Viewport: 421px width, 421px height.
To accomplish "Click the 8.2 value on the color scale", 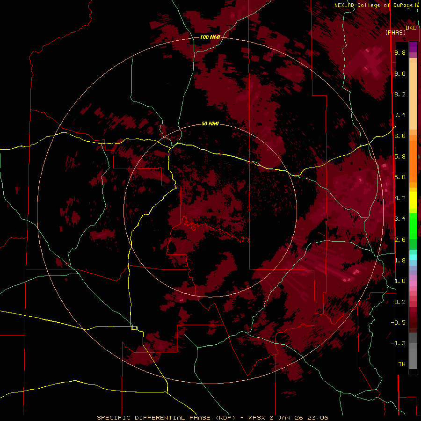I will click(x=400, y=94).
